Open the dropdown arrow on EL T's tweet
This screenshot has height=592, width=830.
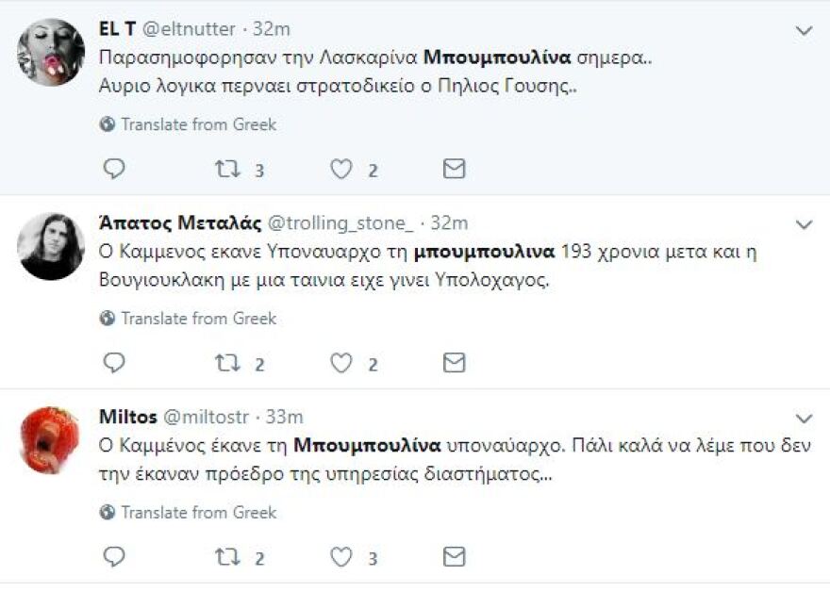coord(805,31)
